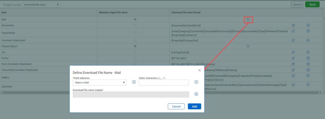Add selected field using plus icon
The height and width of the screenshot is (119, 325).
click(x=134, y=82)
